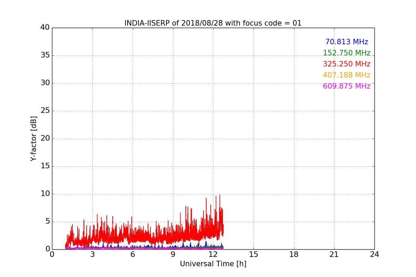Click the x-axis tick value 21
Screen dimensions: 416x277
coord(334,254)
